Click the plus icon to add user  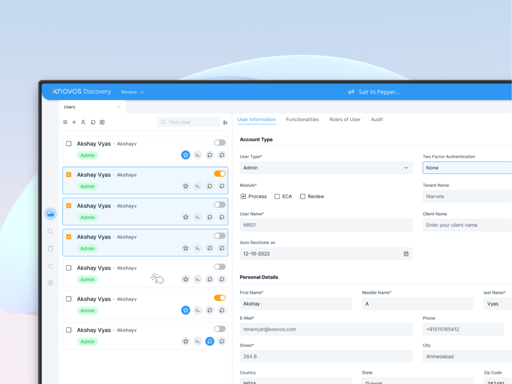[x=74, y=122]
